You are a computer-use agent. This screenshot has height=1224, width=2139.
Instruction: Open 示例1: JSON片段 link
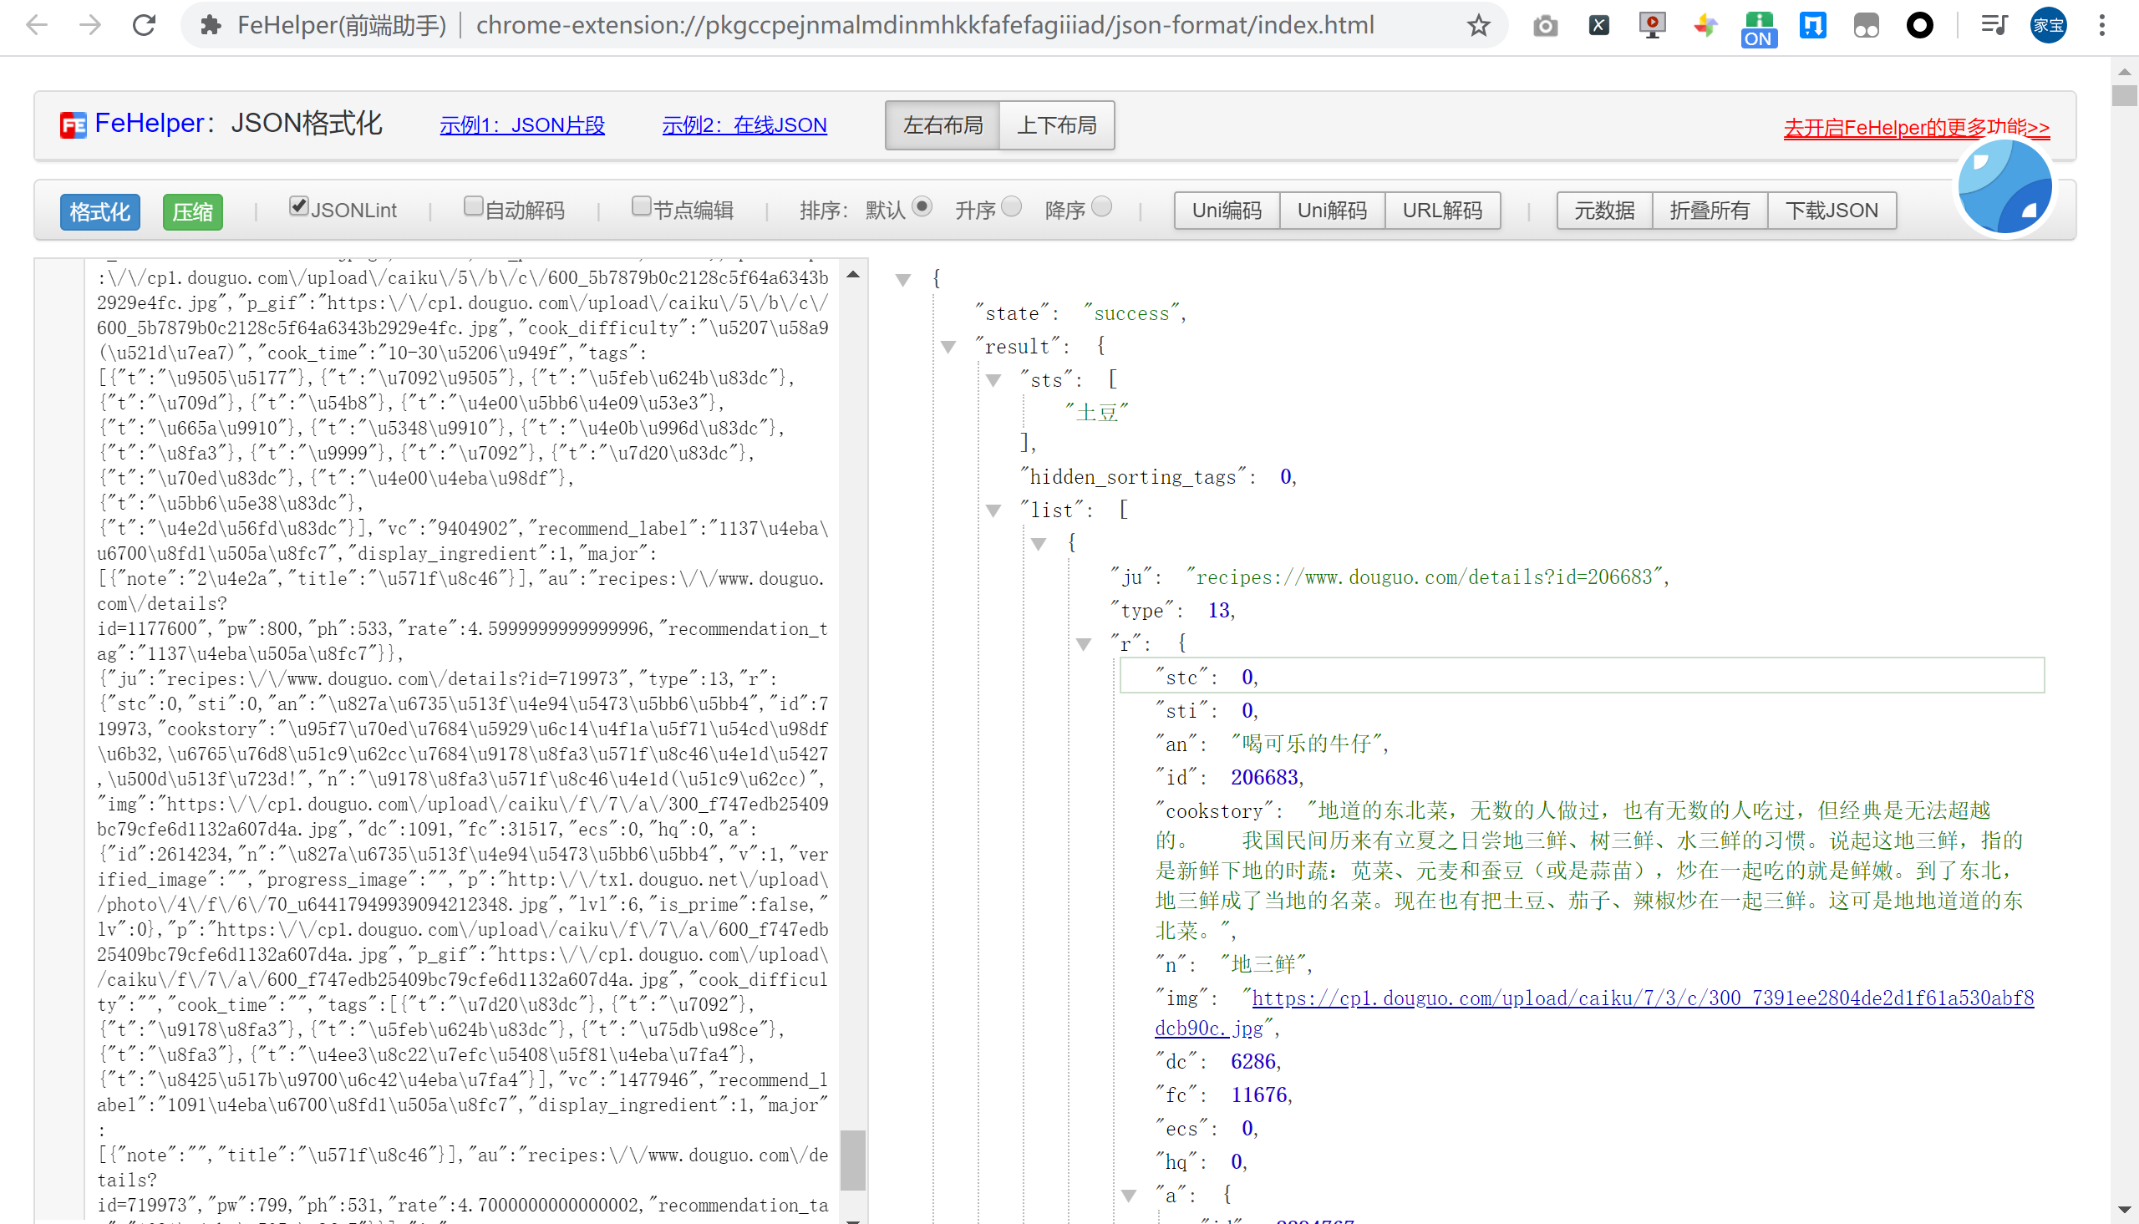pyautogui.click(x=522, y=125)
